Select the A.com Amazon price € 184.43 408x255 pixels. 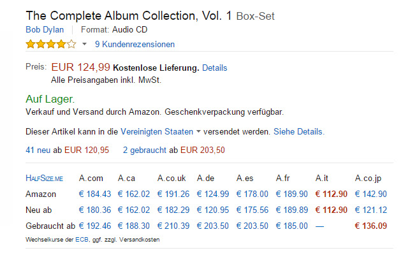(95, 194)
